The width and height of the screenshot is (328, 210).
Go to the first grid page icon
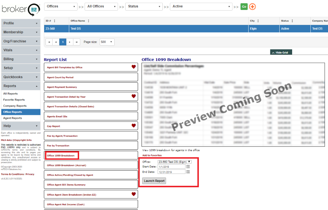click(x=49, y=42)
